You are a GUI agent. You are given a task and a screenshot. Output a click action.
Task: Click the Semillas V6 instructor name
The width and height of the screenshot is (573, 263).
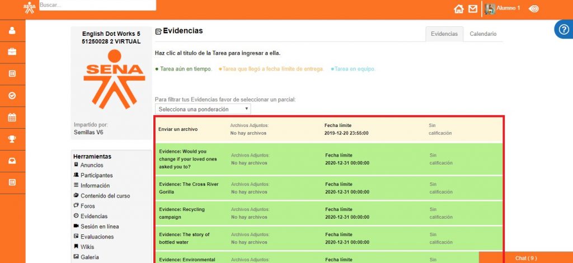[88, 132]
